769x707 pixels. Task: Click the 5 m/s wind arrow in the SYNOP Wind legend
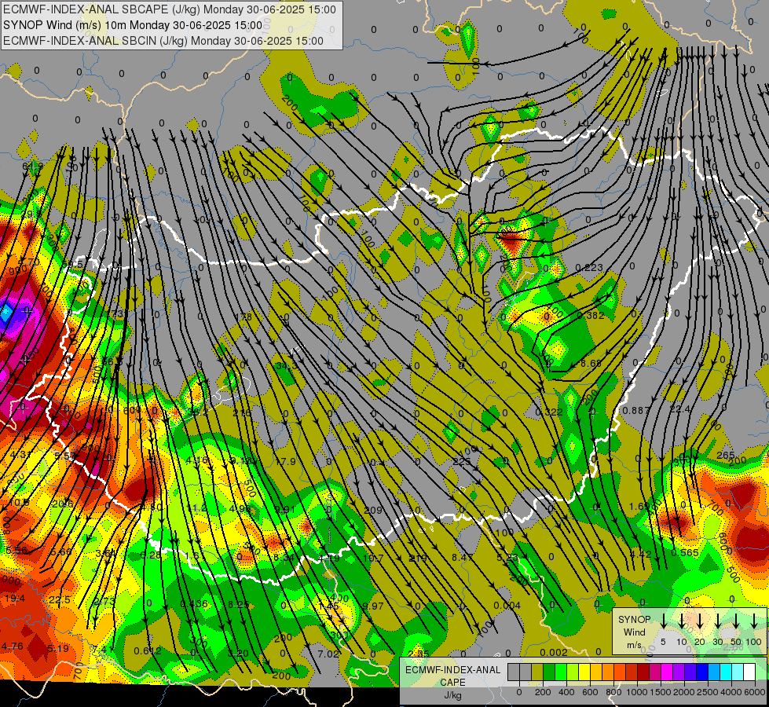point(663,621)
